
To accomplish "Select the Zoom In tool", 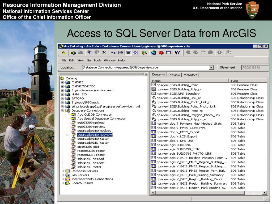I will tap(188, 53).
